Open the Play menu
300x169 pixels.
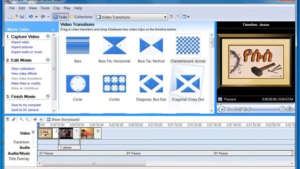point(67,8)
